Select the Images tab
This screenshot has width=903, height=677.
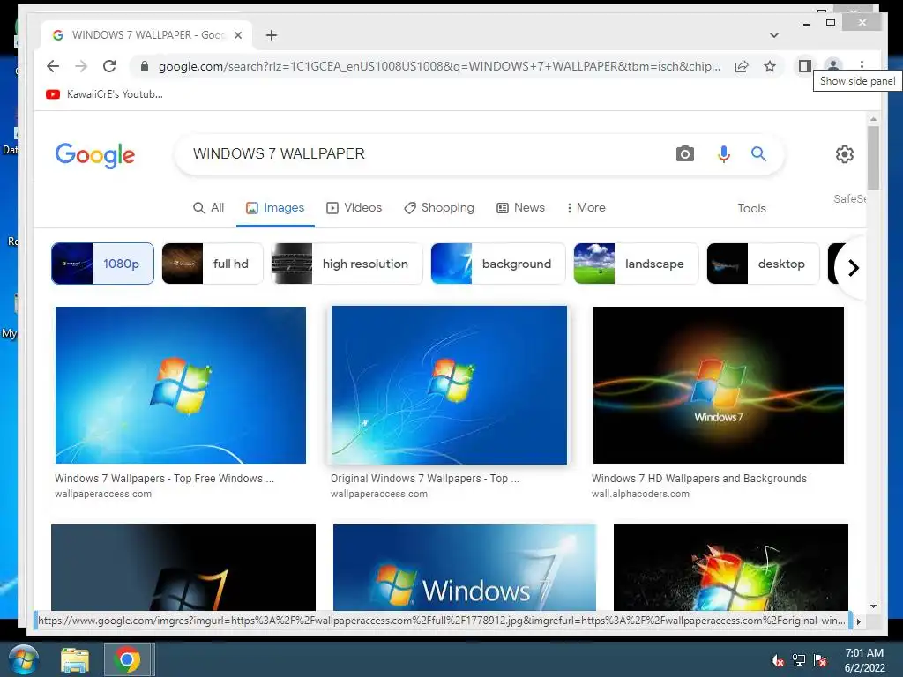click(275, 208)
